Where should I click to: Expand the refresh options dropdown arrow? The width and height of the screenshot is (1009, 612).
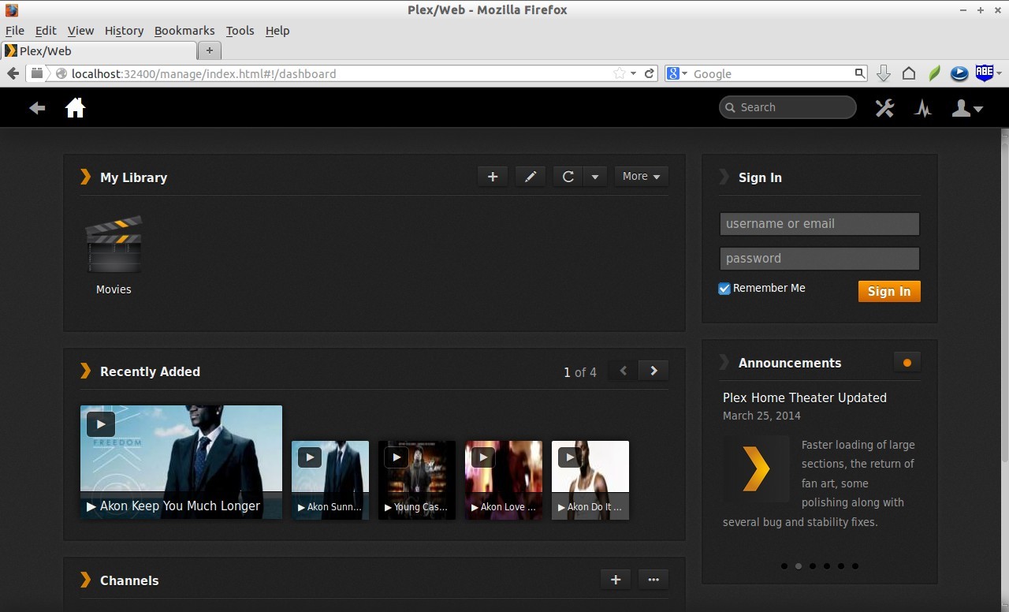(x=595, y=177)
